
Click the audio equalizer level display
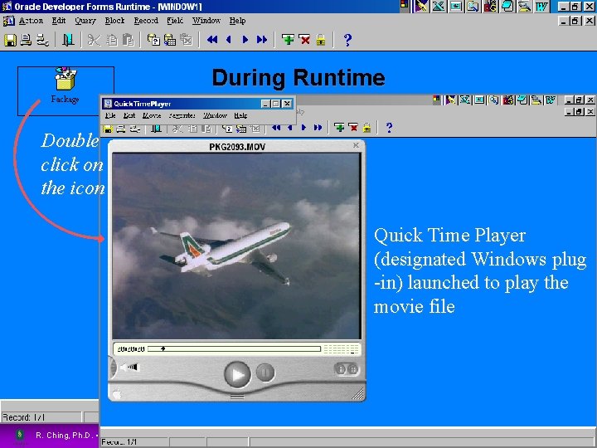341,349
